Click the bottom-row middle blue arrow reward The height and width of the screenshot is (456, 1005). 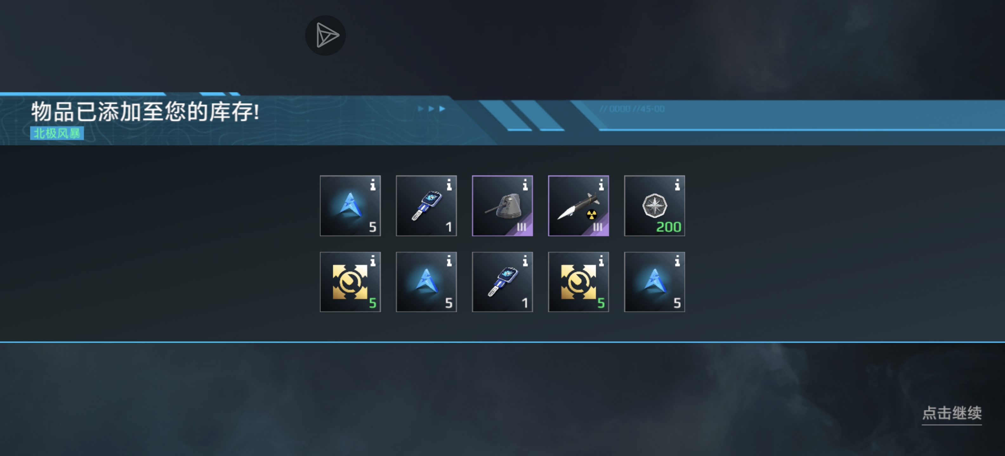(x=426, y=282)
